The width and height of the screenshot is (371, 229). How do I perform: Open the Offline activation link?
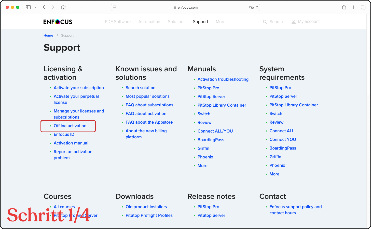point(70,126)
